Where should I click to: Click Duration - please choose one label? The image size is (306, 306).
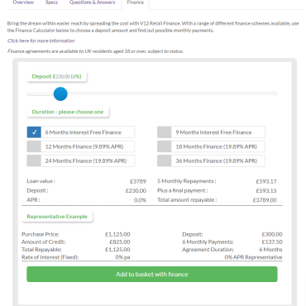click(68, 112)
